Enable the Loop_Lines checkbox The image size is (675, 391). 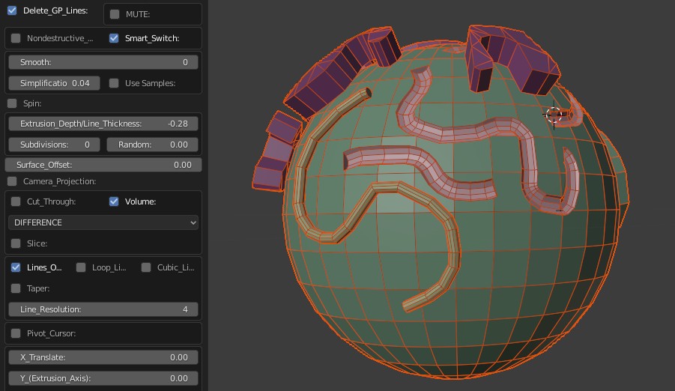point(81,267)
